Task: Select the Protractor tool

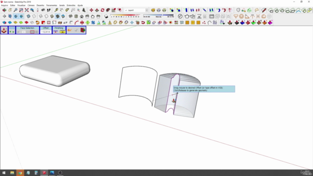Action: [67, 10]
